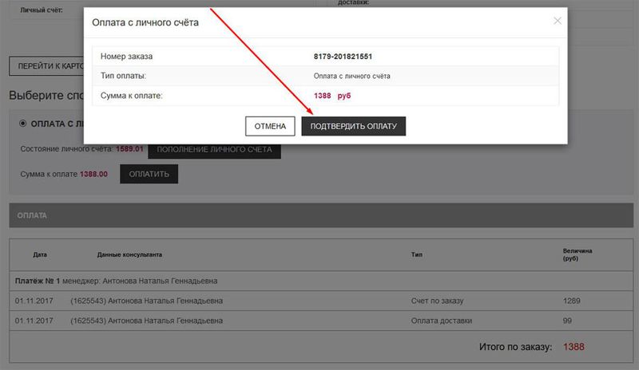Click the Оплата доставки cell
Screen dimensions: 639x370
coord(442,321)
